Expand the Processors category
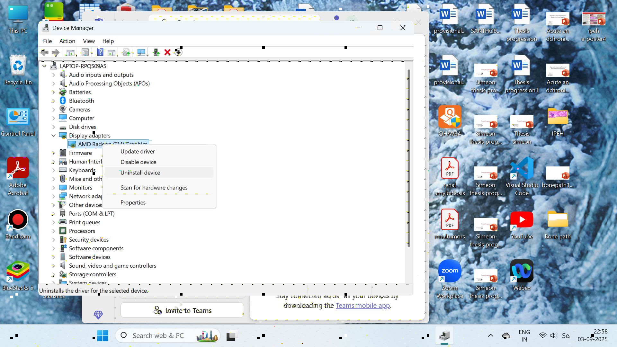617x347 pixels. (53, 231)
